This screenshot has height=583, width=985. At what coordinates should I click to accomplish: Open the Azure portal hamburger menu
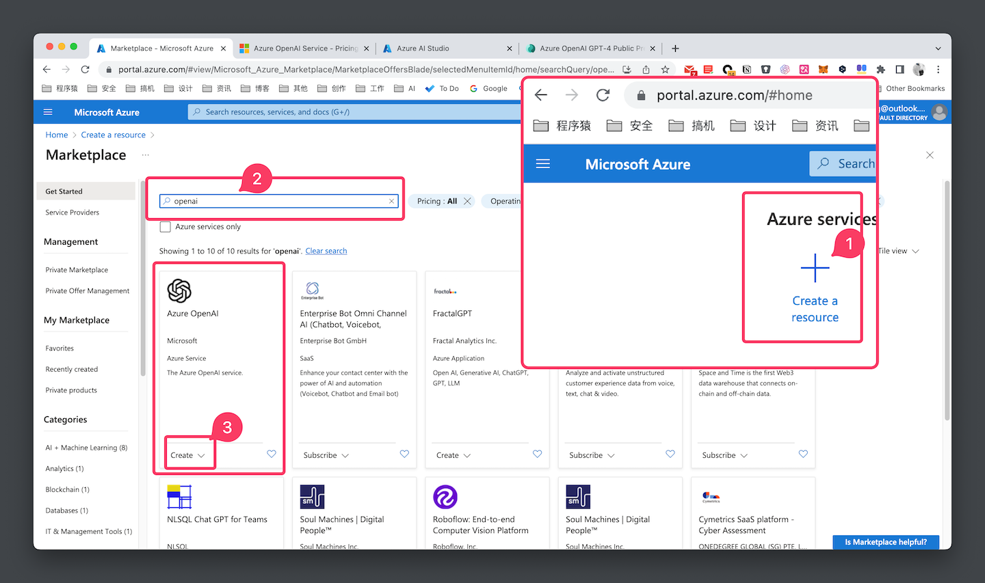(x=48, y=112)
